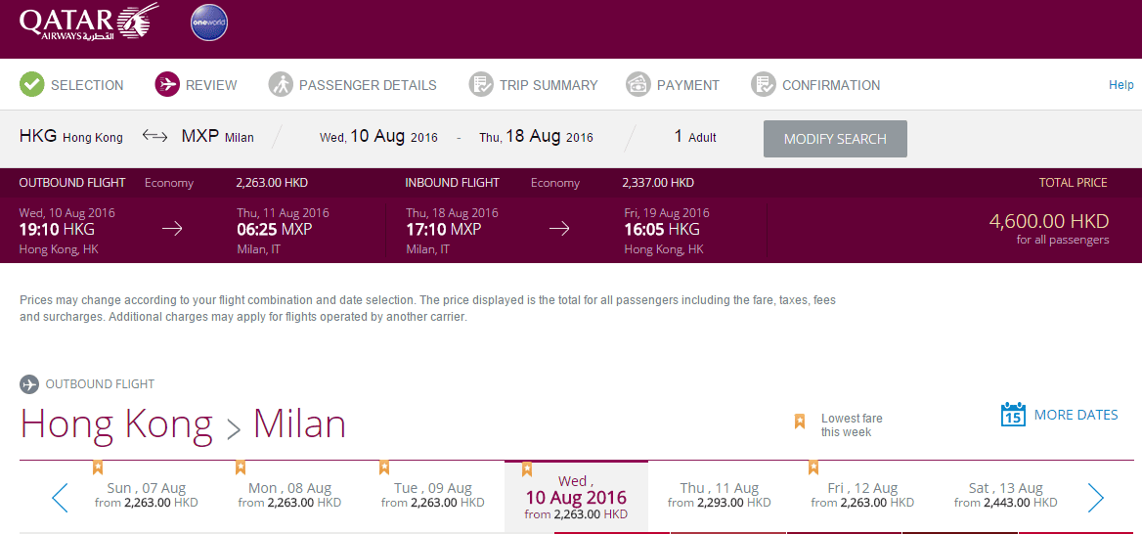
Task: Switch to Fri, 12 Aug fare
Action: coord(862,495)
